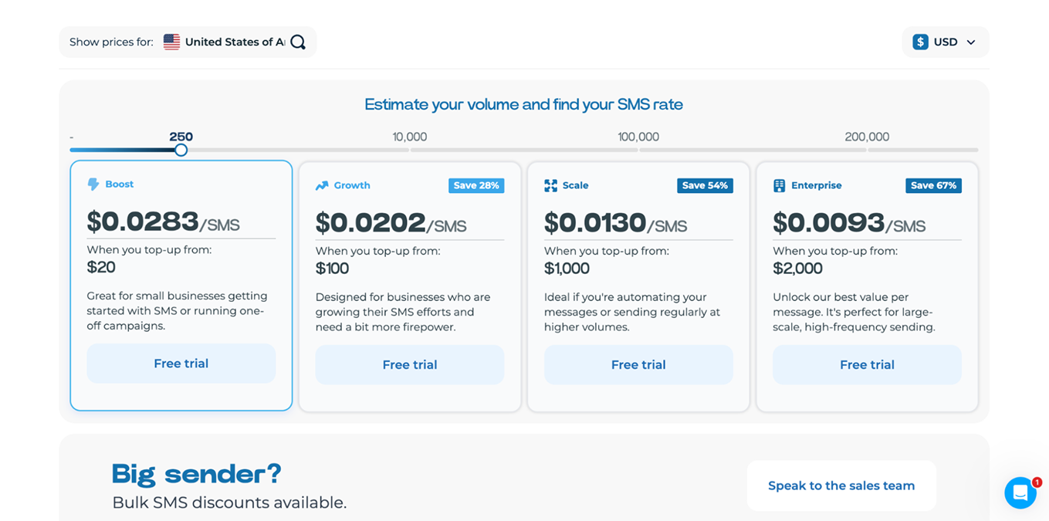Click the United States of America country field
Image resolution: width=1049 pixels, height=521 pixels.
click(x=235, y=42)
